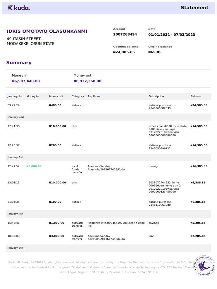This screenshot has height=289, width=217.
Task: Click the green ₦2,000.00 money-in amount
Action: [34, 166]
